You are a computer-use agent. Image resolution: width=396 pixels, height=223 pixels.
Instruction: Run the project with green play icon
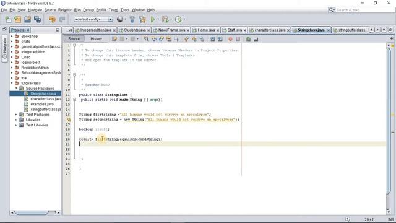[x=153, y=19]
